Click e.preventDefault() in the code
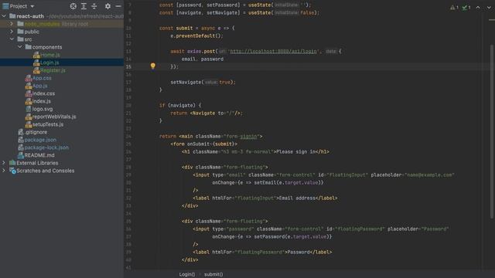The image size is (495, 278). [x=196, y=36]
